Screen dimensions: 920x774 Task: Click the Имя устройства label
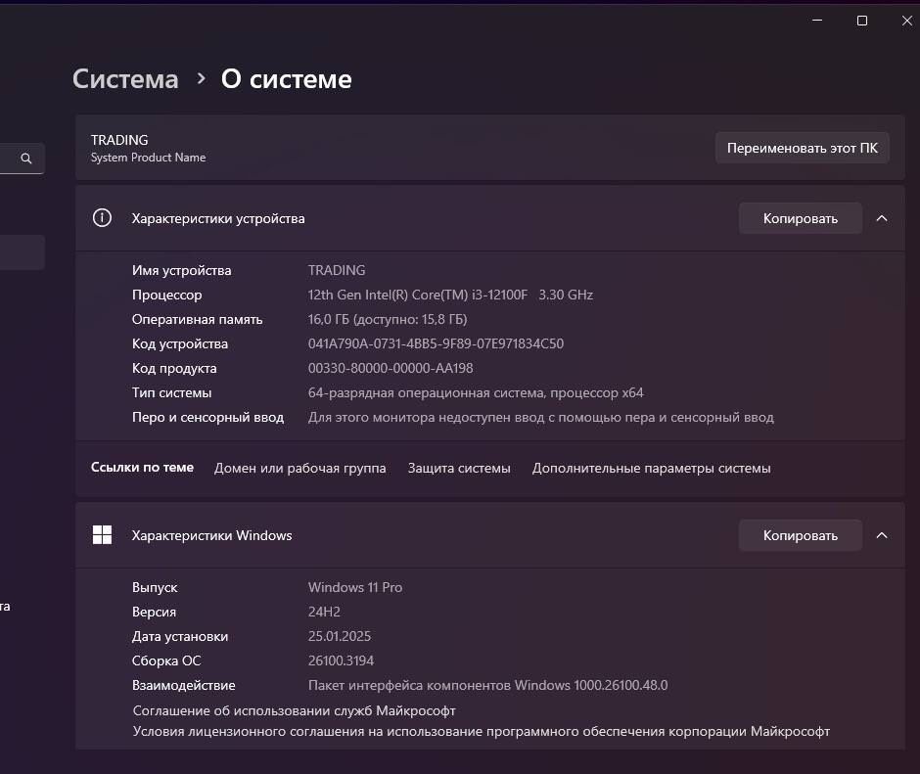(181, 270)
